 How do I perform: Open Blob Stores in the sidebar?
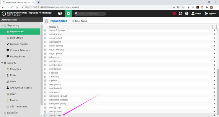[x=16, y=38]
